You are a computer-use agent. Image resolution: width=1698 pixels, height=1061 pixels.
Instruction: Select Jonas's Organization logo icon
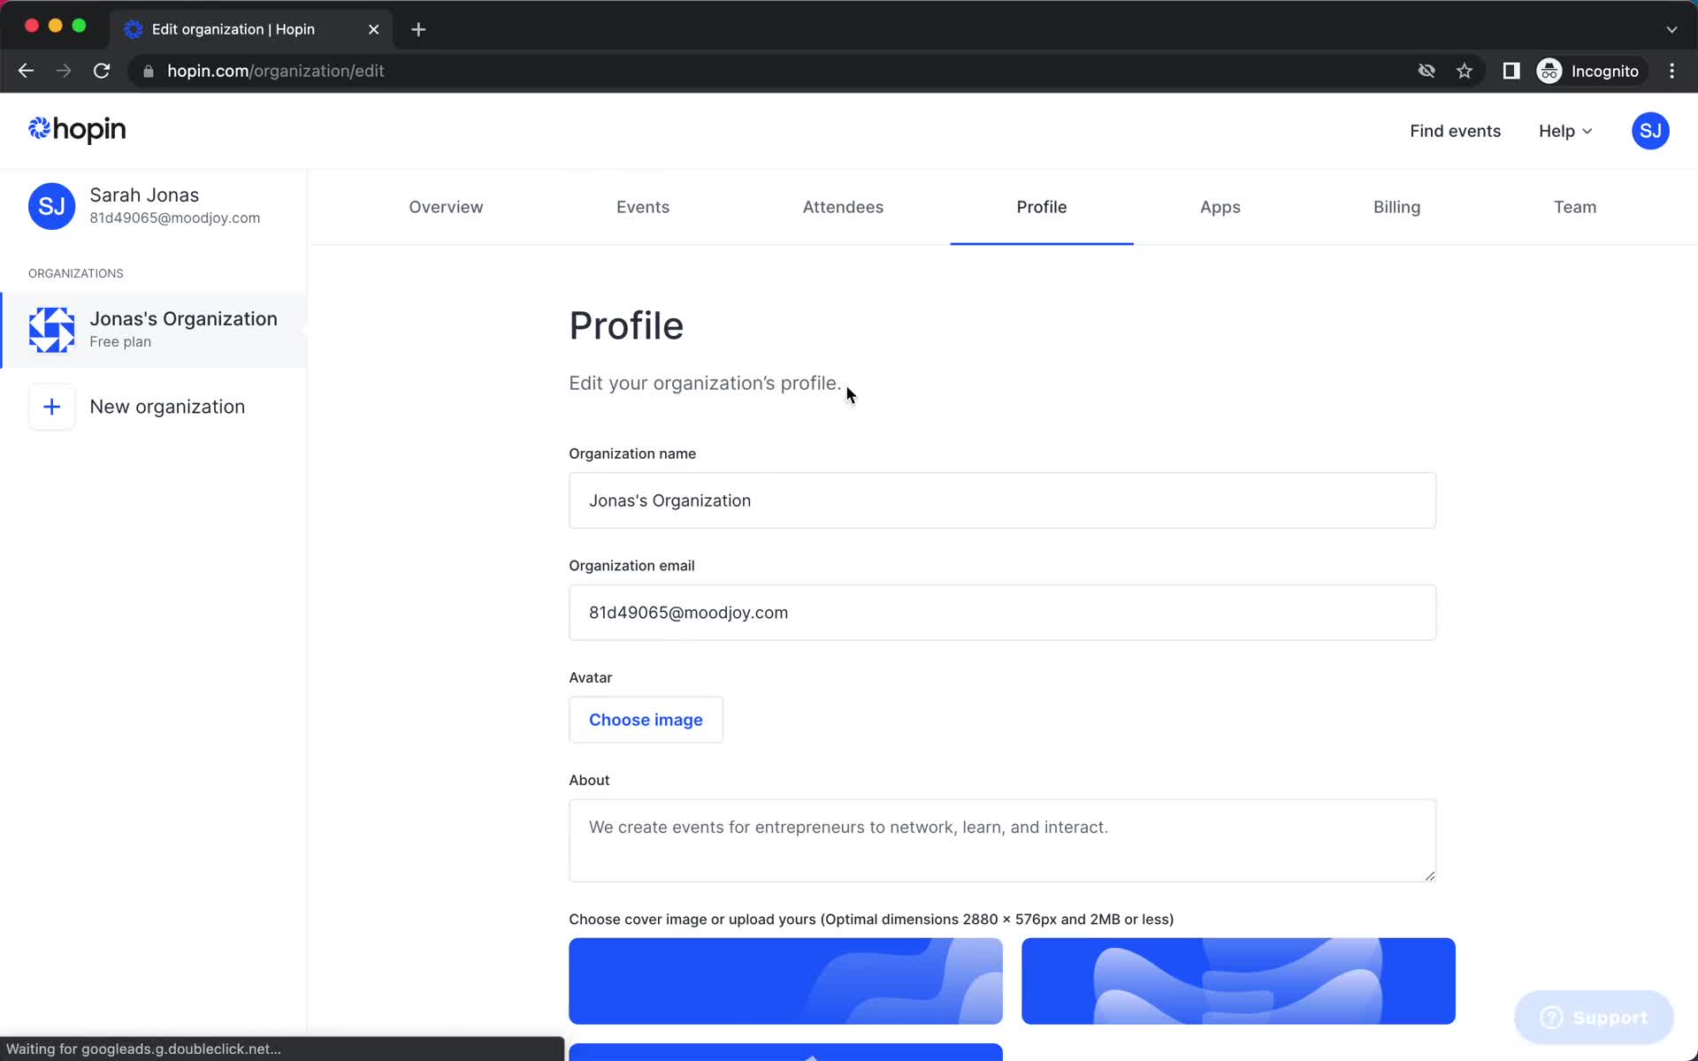51,330
